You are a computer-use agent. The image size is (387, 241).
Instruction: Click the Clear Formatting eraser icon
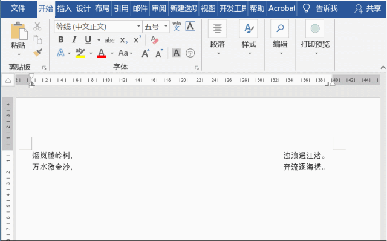tap(155, 40)
